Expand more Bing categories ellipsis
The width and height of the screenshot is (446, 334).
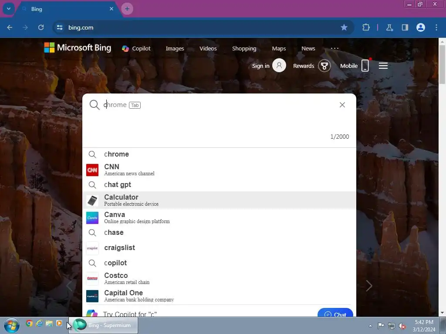click(335, 48)
